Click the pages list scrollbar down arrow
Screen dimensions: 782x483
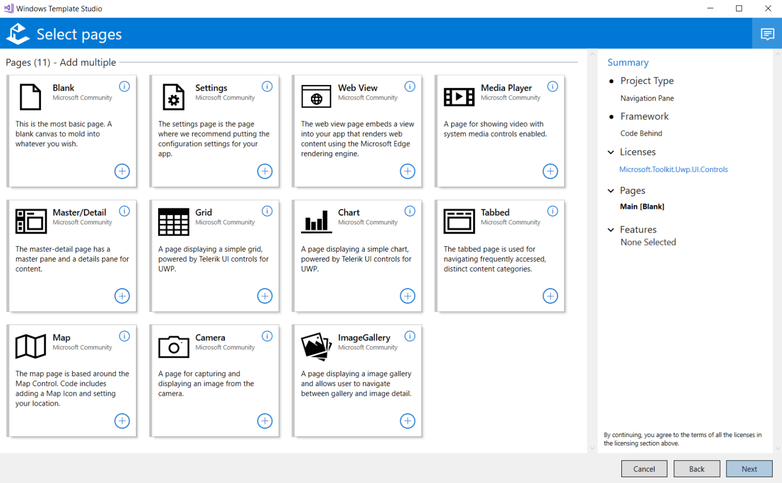(x=592, y=448)
